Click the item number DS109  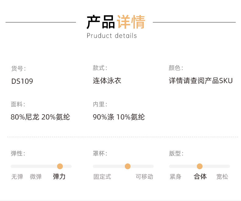22,81
